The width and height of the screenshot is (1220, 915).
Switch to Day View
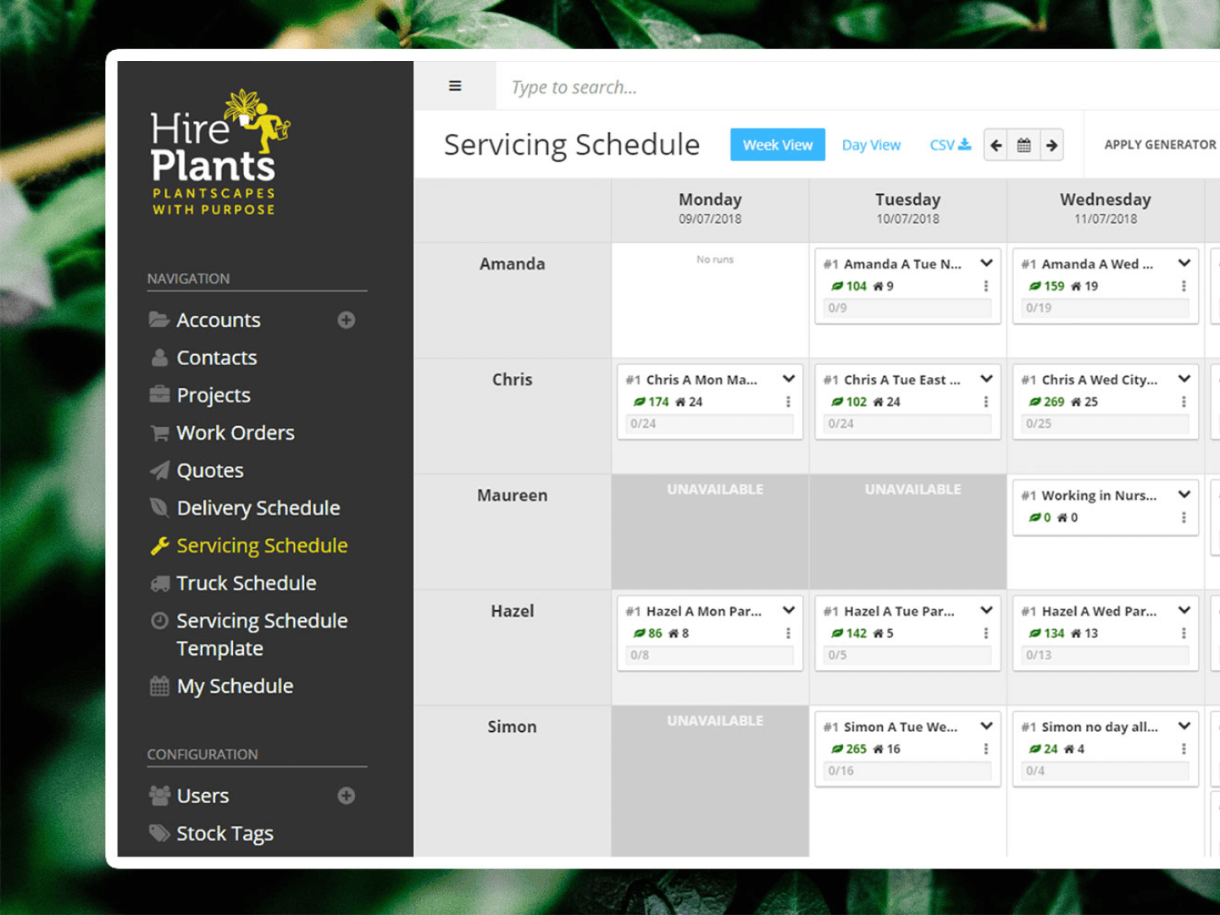(871, 144)
